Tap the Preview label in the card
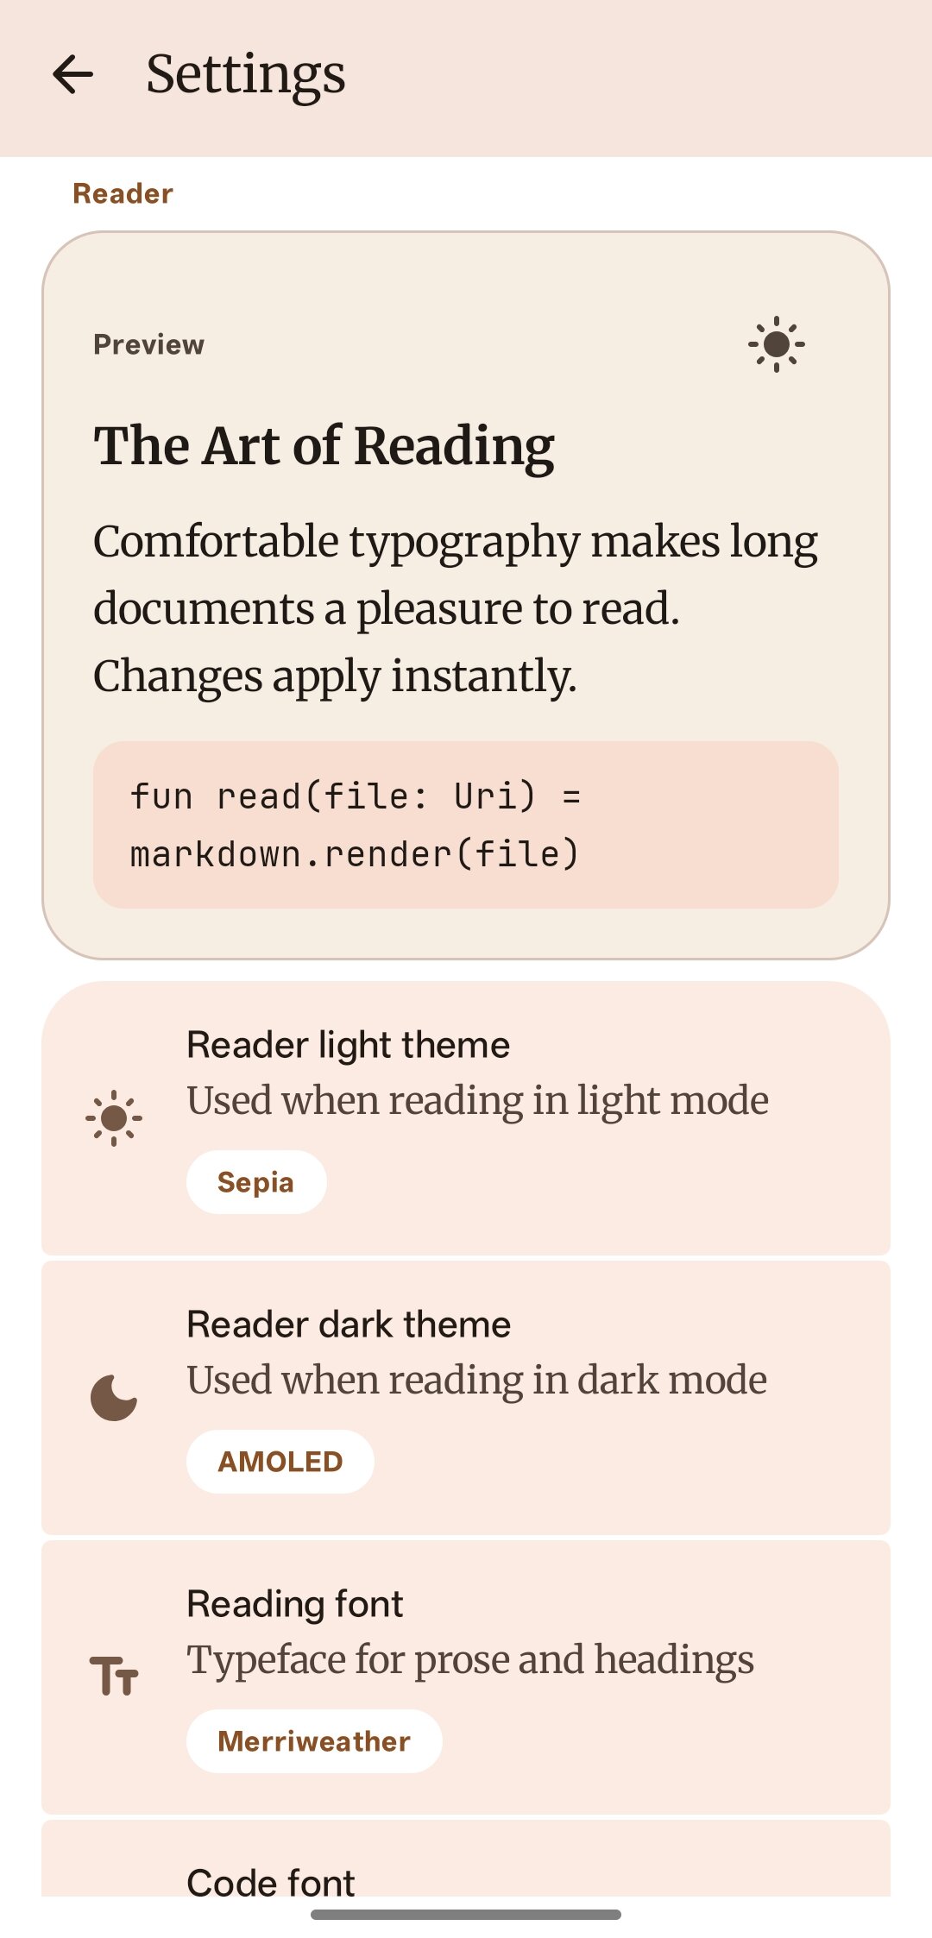The width and height of the screenshot is (932, 1938). pos(149,344)
